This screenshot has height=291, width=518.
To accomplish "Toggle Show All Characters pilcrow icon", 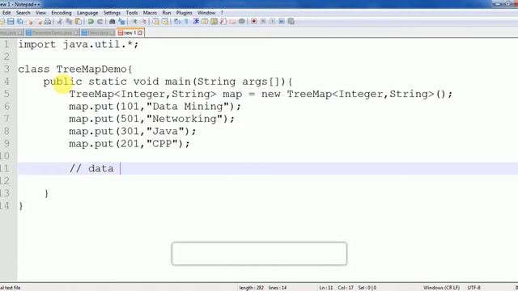I will [x=187, y=22].
